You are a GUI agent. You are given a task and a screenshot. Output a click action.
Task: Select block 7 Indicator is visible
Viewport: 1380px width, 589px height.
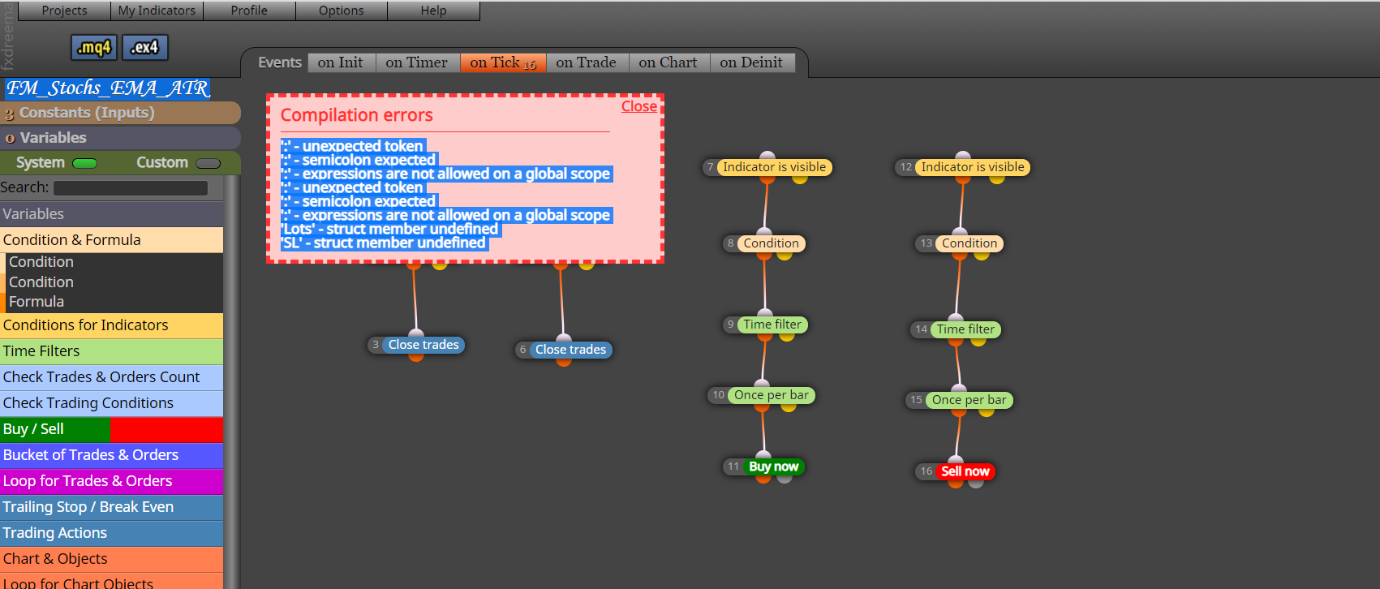tap(774, 167)
